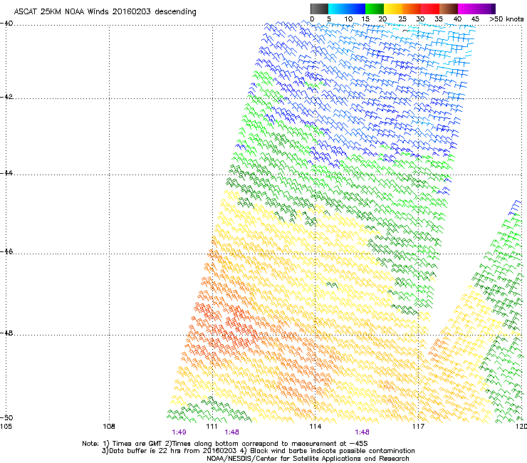This screenshot has height=463, width=527.
Task: Pick the brown 35-40 knots legend swatch
Action: [x=449, y=9]
